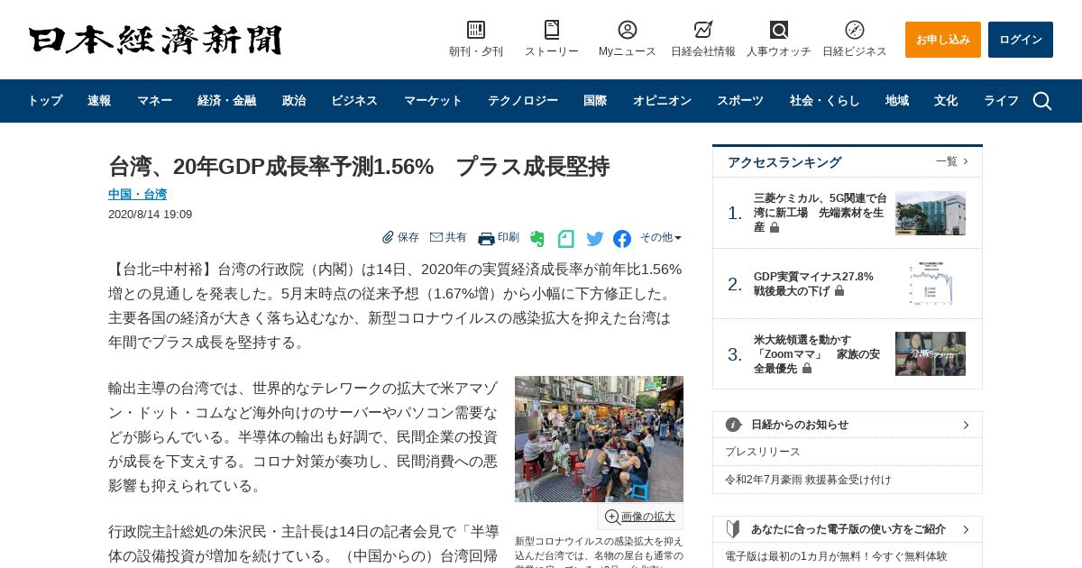Open the 日経ビジネス compass icon
1082x568 pixels.
point(855,30)
